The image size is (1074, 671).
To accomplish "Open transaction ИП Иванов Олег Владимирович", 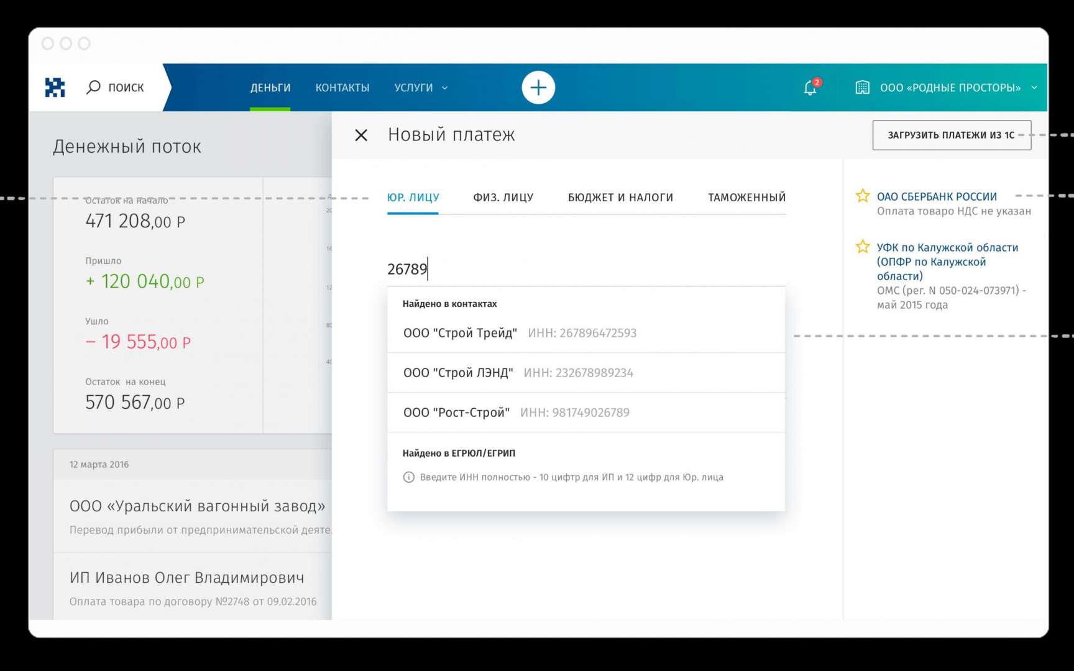I will coord(186,578).
